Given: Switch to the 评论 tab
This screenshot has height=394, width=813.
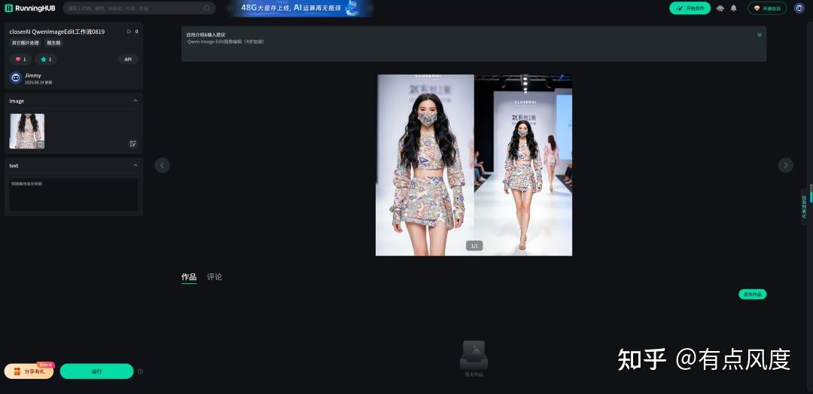Looking at the screenshot, I should coord(214,276).
